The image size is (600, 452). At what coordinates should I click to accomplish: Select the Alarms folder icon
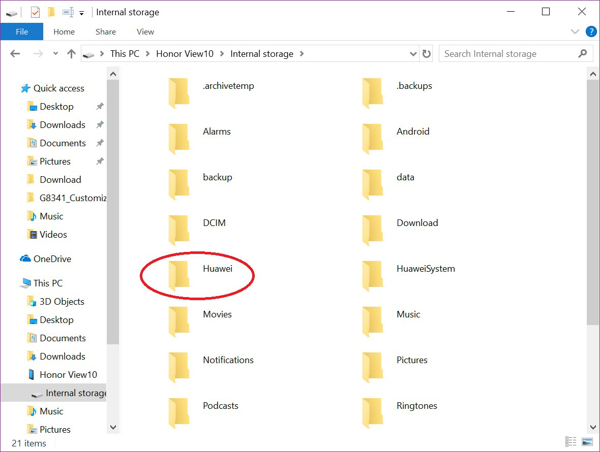point(179,139)
